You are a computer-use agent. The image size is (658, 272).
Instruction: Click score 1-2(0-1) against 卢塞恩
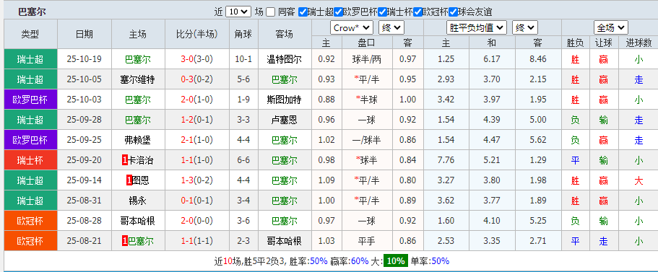click(196, 120)
